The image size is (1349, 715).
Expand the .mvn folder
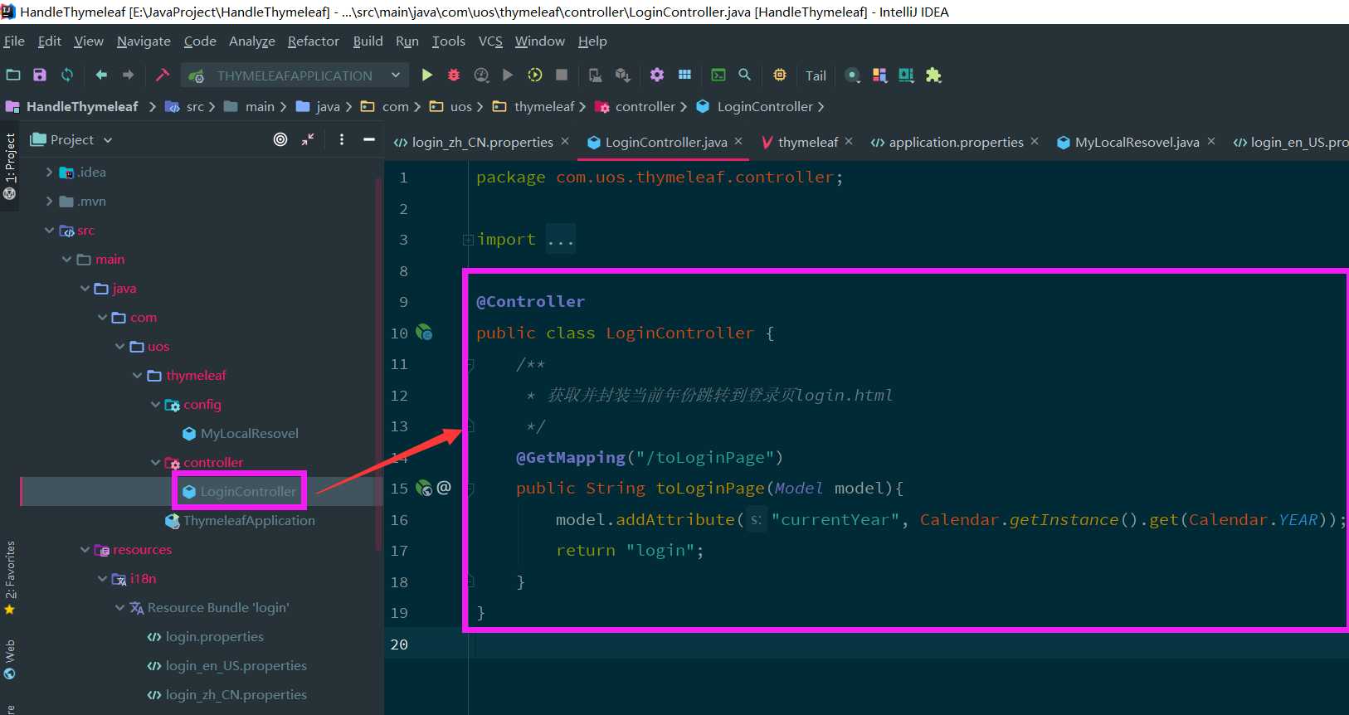point(49,201)
